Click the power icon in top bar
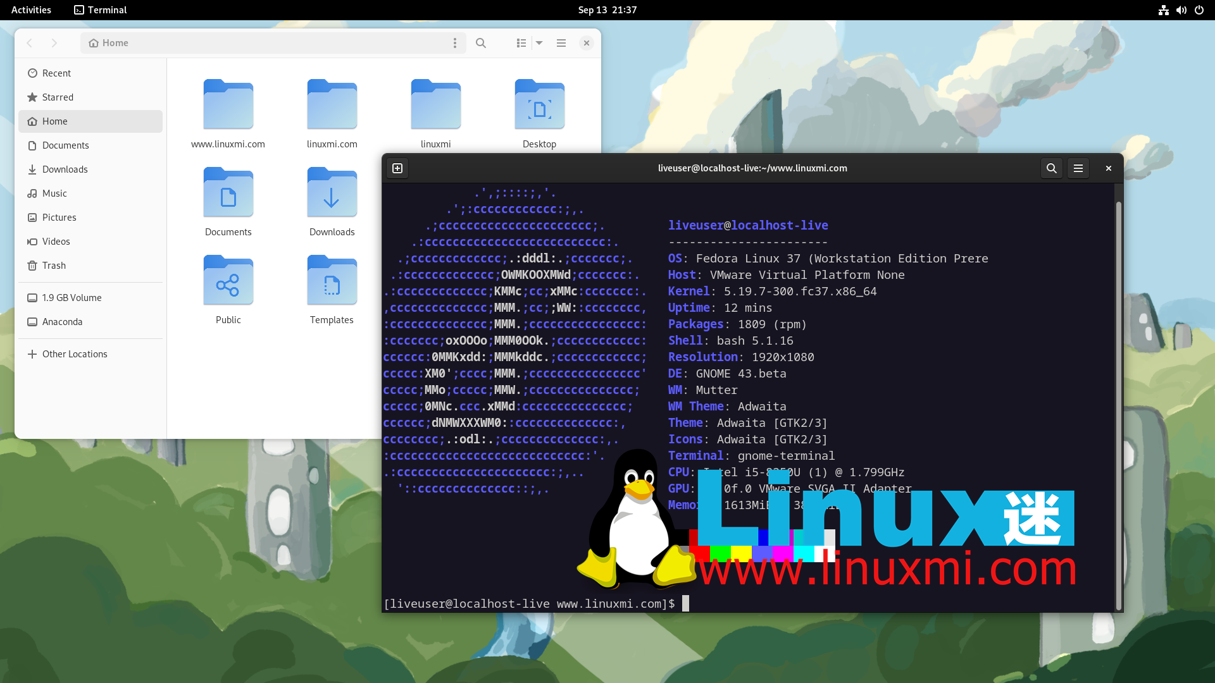This screenshot has height=683, width=1215. tap(1199, 10)
